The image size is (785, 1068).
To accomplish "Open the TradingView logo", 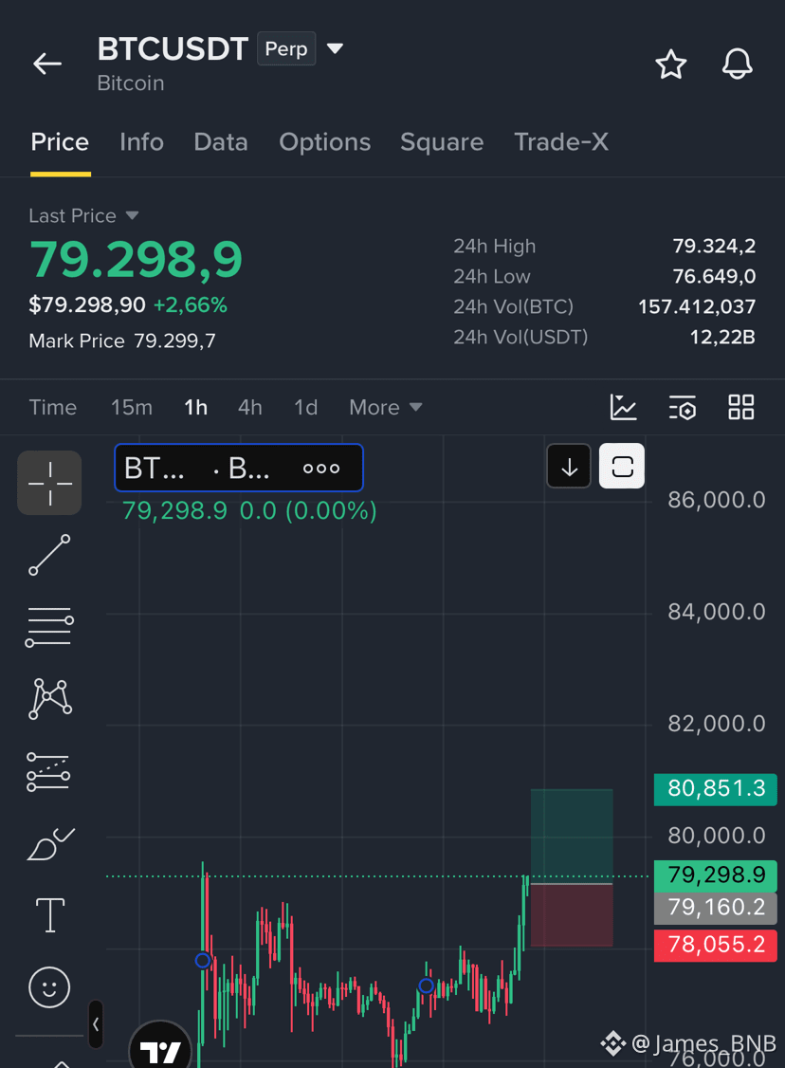I will click(160, 1050).
